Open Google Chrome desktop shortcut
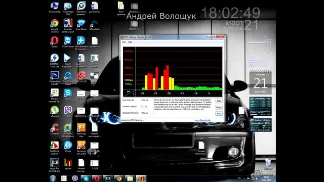 tap(55, 26)
